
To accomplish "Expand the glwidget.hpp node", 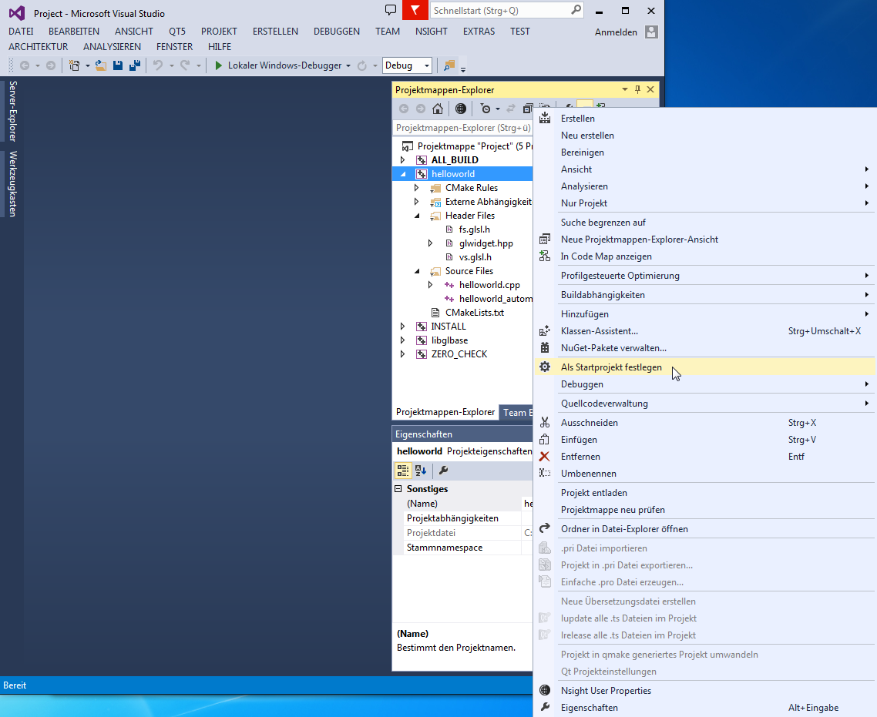I will click(x=430, y=243).
